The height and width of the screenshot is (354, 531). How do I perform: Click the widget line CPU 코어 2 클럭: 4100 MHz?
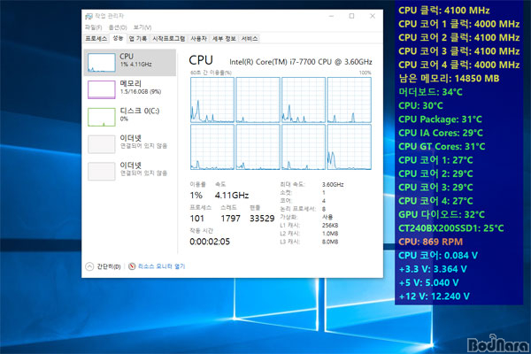coord(458,37)
